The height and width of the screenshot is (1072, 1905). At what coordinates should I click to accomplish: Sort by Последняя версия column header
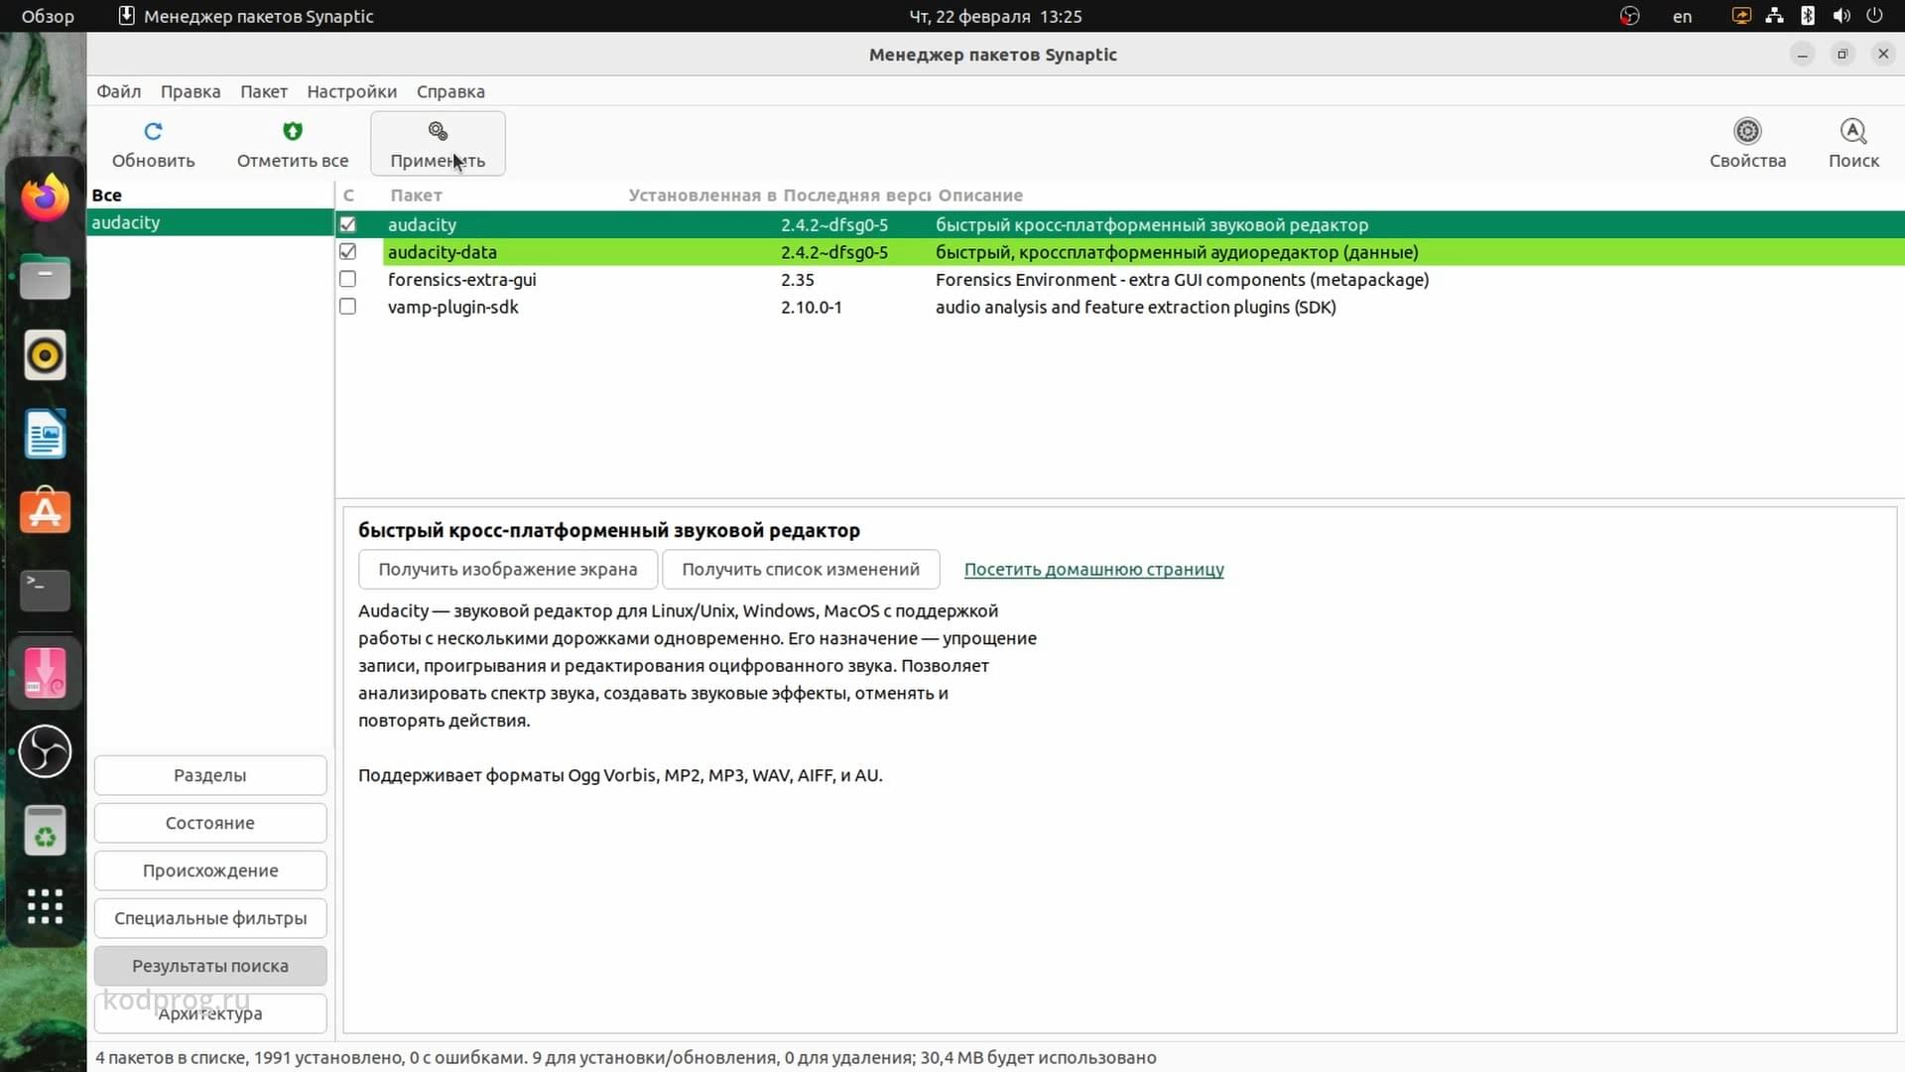(x=856, y=196)
